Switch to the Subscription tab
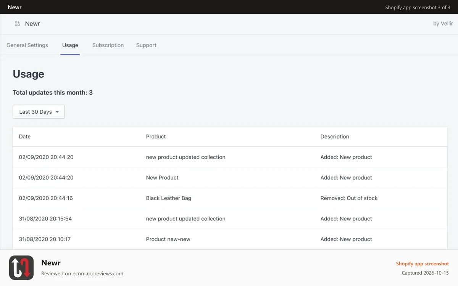The height and width of the screenshot is (286, 458). tap(108, 45)
